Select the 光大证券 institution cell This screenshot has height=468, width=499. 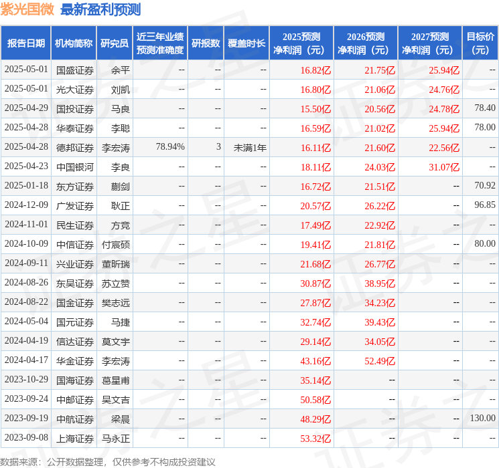(75, 90)
